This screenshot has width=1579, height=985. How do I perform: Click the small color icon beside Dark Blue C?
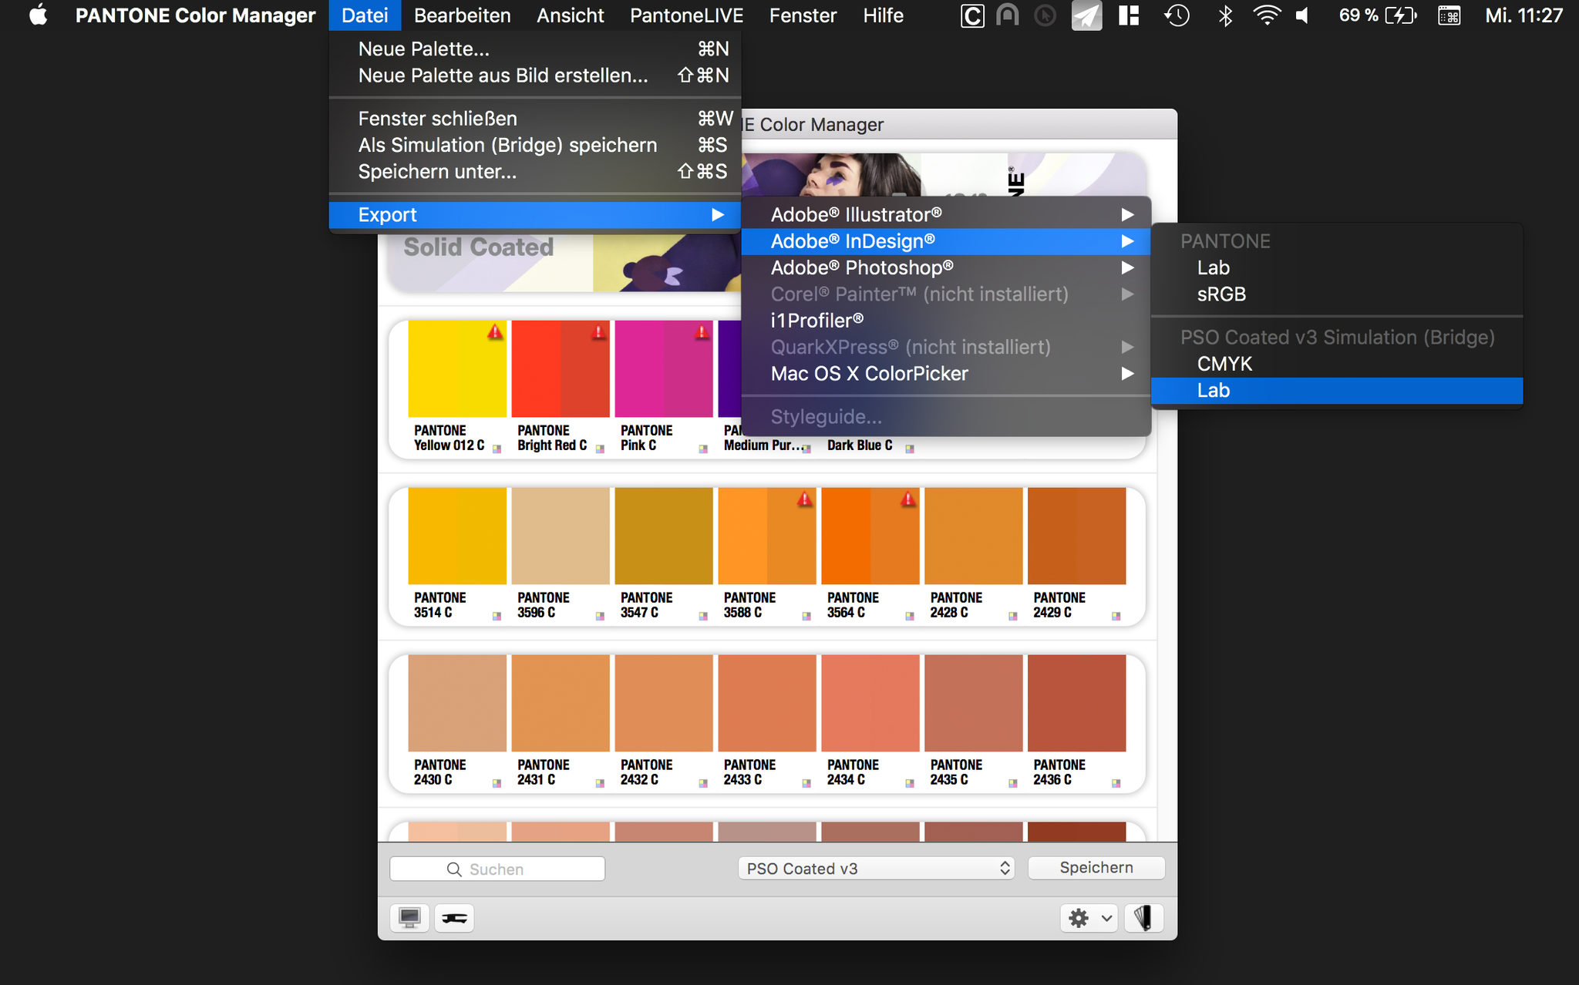point(910,449)
